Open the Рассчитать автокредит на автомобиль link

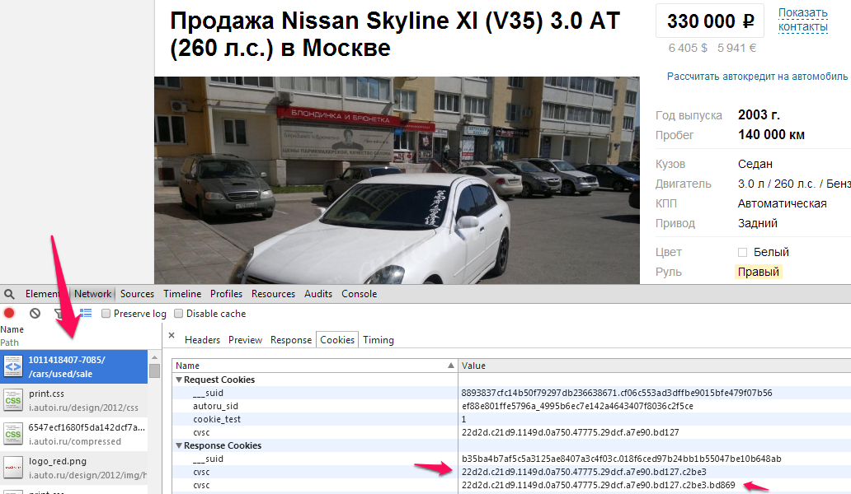click(758, 77)
